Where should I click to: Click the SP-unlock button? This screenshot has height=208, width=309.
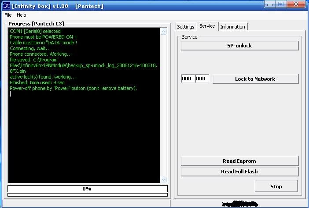click(x=239, y=46)
